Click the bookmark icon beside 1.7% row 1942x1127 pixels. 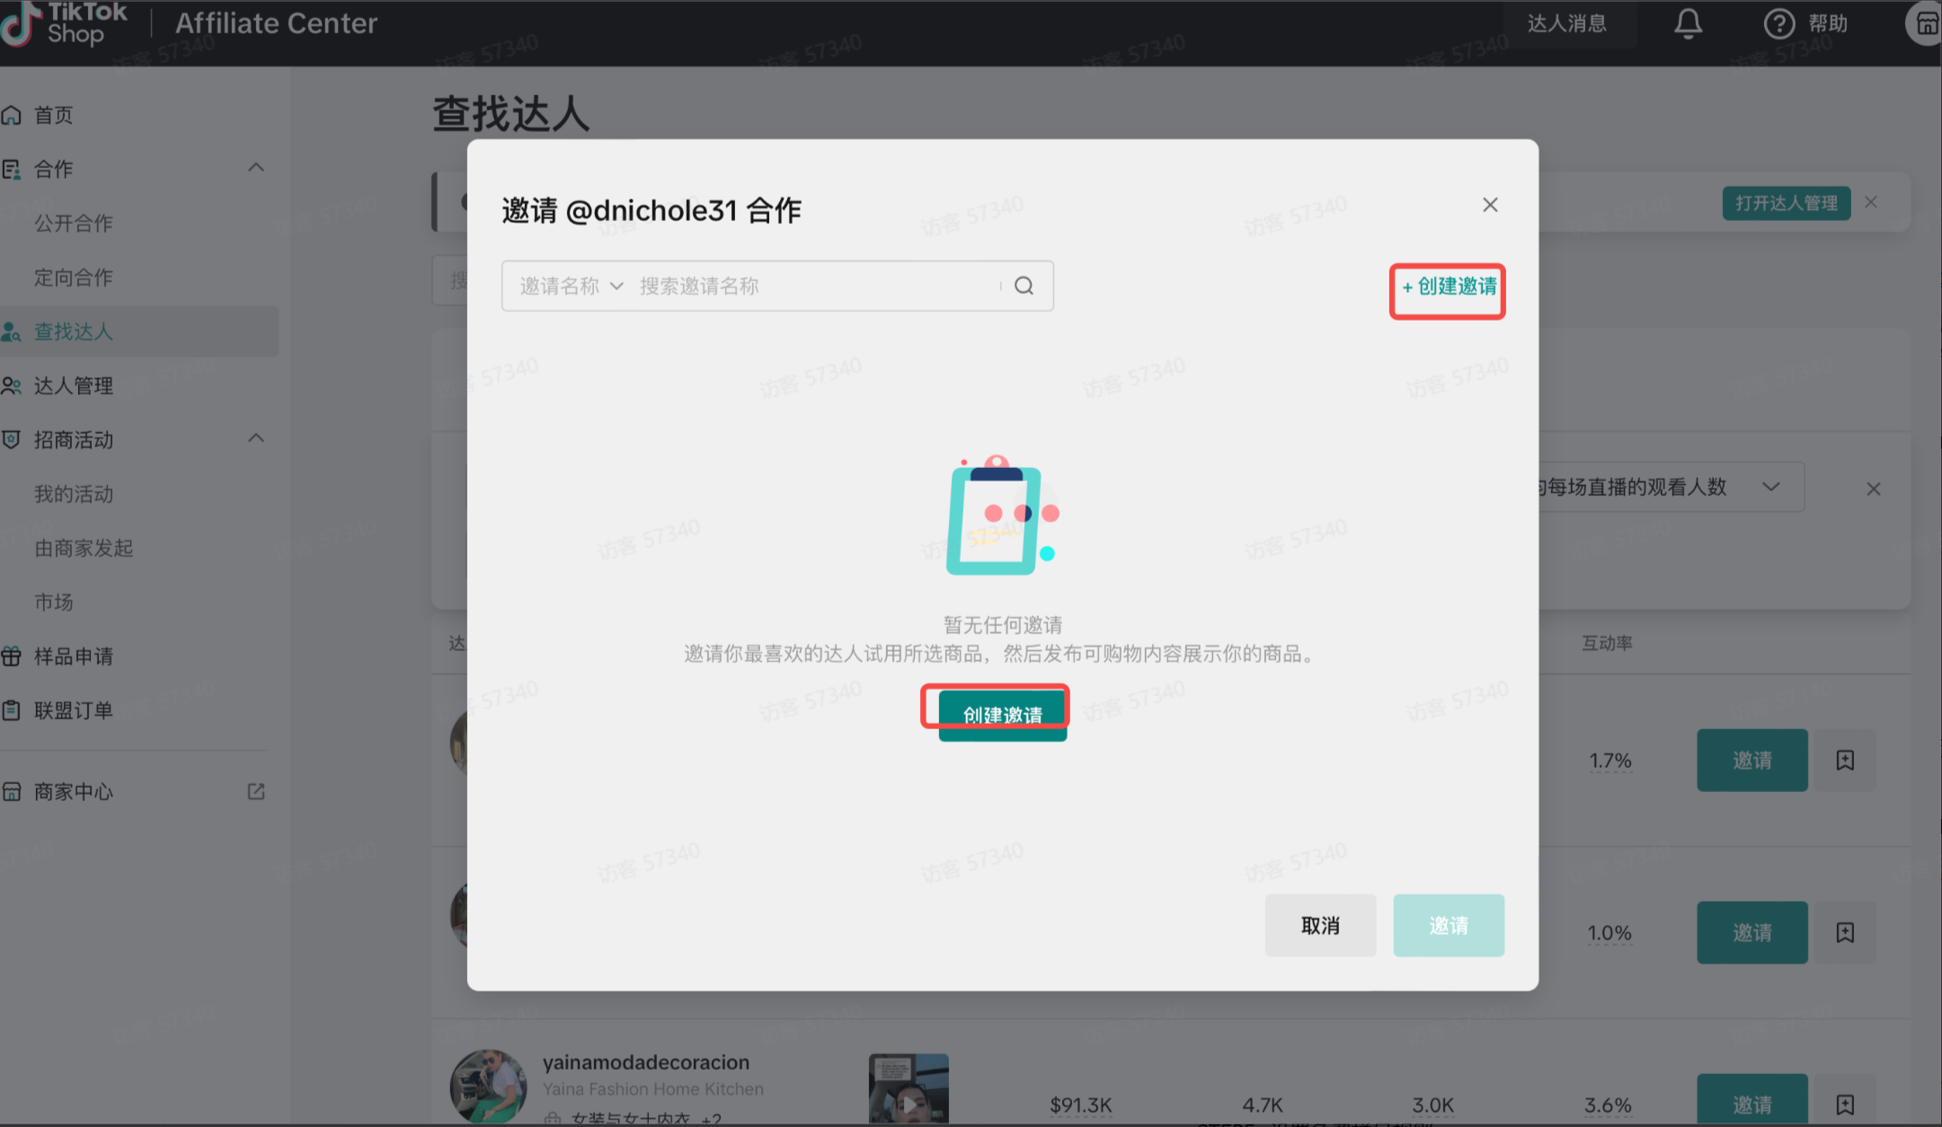click(1845, 761)
